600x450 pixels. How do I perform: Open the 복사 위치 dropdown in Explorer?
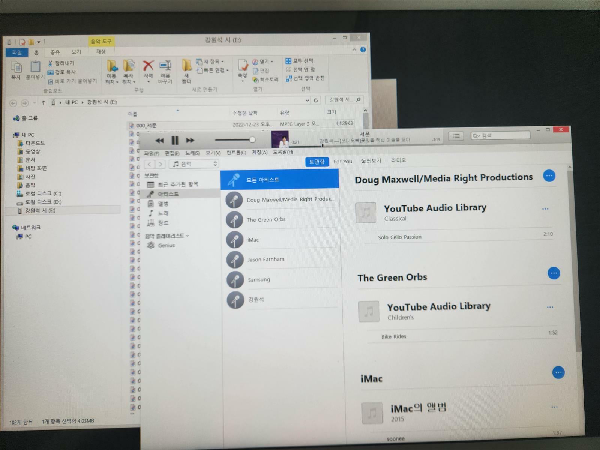click(x=129, y=72)
